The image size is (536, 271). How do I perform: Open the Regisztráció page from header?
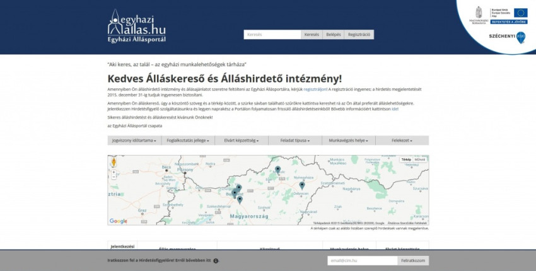(x=359, y=35)
